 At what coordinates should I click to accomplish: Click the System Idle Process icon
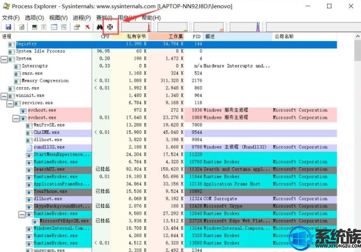coord(12,51)
